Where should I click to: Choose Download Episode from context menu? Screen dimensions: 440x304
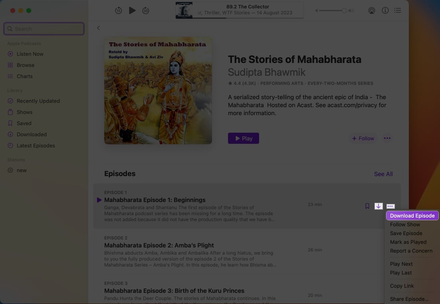(412, 216)
